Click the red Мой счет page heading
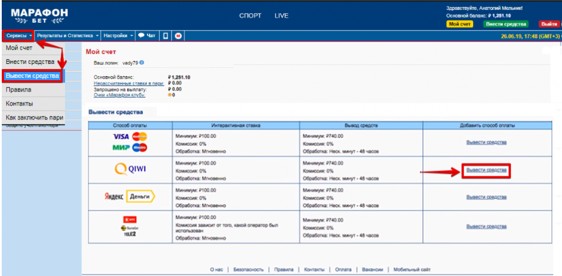The image size is (562, 276). click(101, 52)
